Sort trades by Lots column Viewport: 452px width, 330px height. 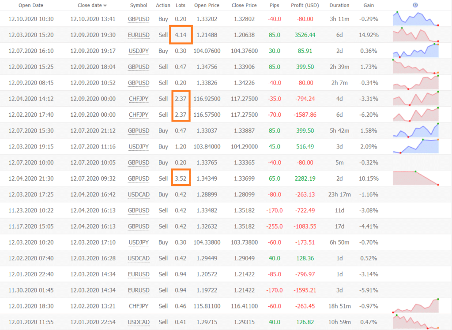pyautogui.click(x=181, y=5)
